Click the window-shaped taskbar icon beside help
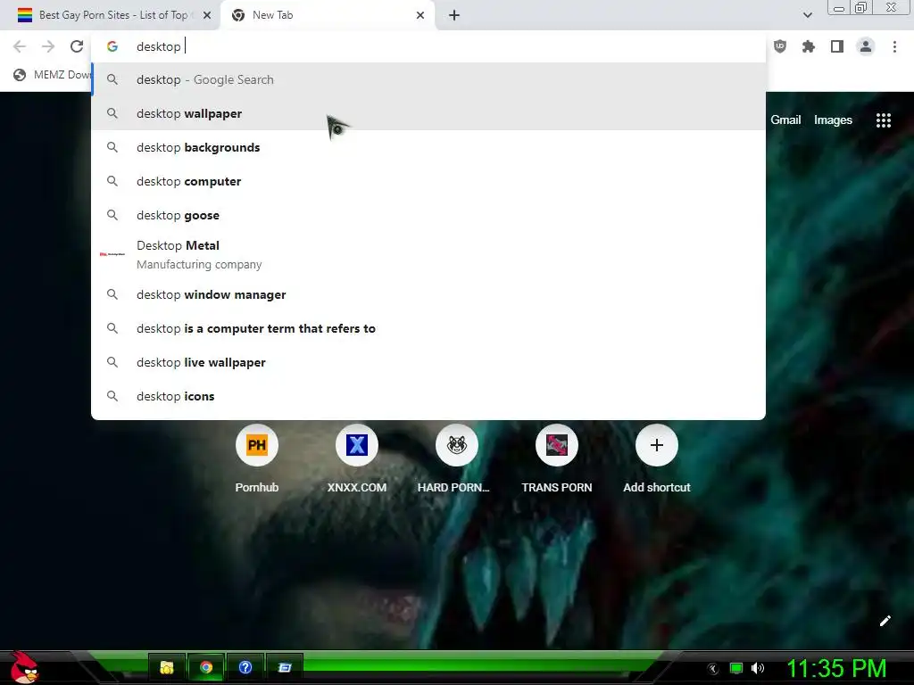Image resolution: width=914 pixels, height=685 pixels. (285, 667)
